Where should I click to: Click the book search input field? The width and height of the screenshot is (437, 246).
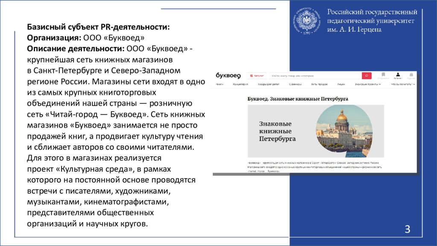(315, 76)
